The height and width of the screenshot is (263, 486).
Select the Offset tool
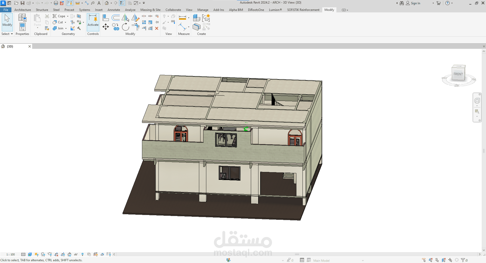(116, 18)
